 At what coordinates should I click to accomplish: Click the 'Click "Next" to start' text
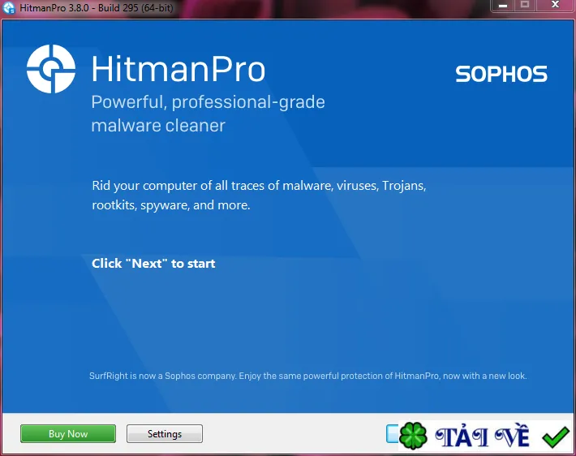tap(153, 264)
